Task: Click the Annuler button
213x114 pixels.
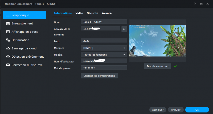Action: pos(176,110)
